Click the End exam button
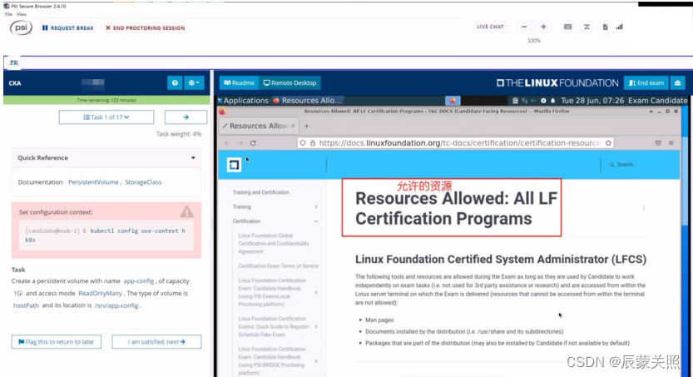693x377 pixels. [x=646, y=82]
